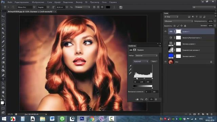This screenshot has width=217, height=122.
Task: Show the blue color fill layer
Action: click(x=165, y=56)
